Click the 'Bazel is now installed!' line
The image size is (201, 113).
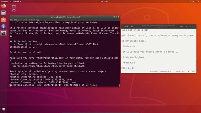(x=25, y=52)
